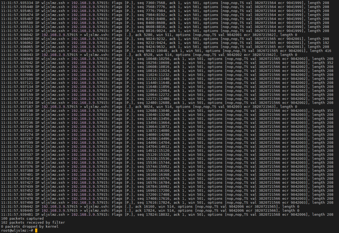The image size is (339, 233).
Task: Click sequence range 17824:18032
Action: 157,214
